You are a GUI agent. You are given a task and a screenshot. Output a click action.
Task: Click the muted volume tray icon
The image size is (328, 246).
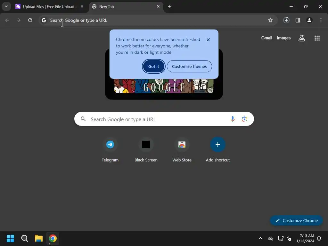[x=289, y=238]
